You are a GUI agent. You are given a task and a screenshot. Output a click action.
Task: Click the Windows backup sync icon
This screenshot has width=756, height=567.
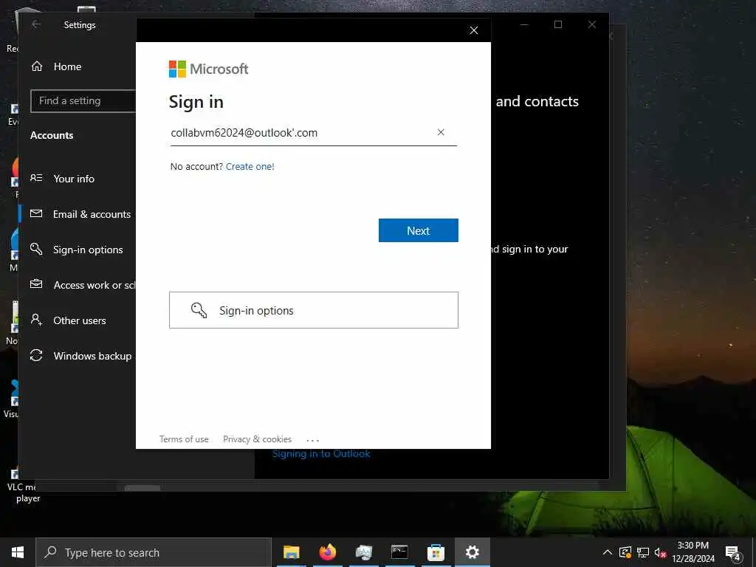36,355
